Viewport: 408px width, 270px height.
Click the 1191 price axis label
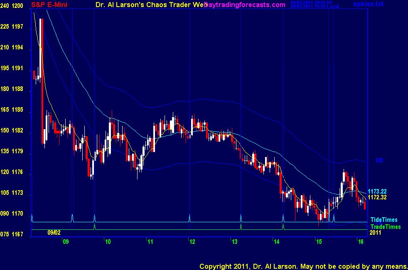[17, 68]
